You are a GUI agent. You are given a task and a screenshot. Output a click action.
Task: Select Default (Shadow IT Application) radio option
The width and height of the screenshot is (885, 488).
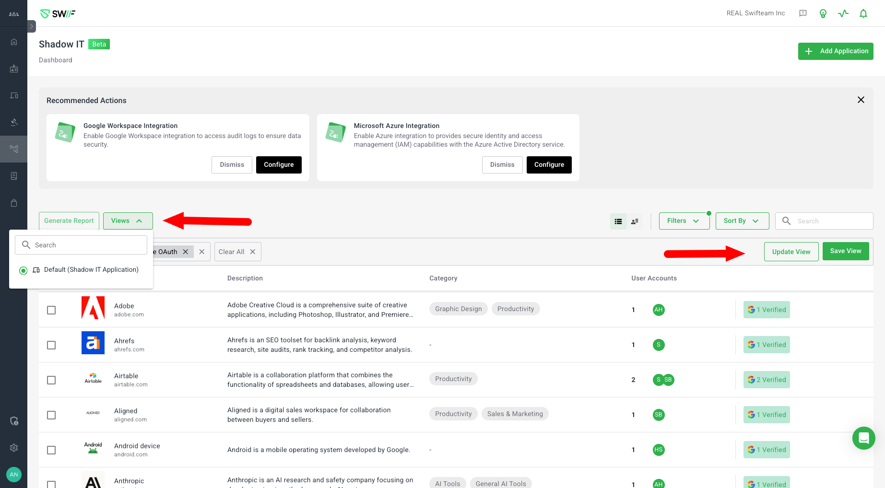[x=23, y=270]
